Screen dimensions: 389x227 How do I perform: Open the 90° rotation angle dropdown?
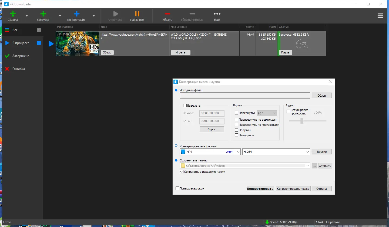coord(267,113)
